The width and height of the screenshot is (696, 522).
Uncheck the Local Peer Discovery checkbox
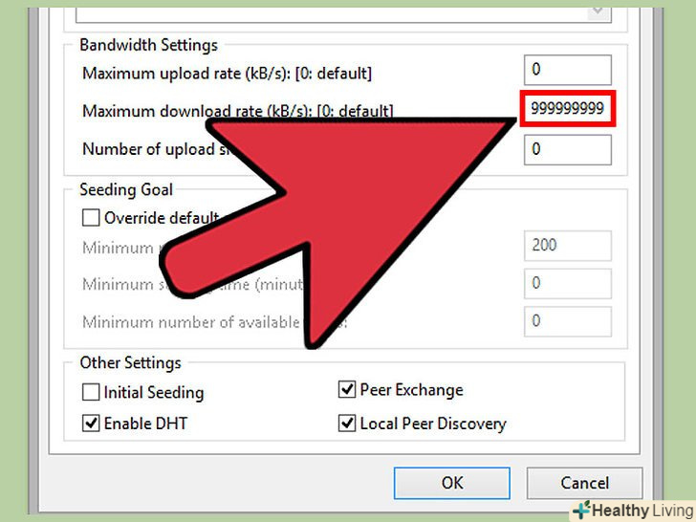(x=347, y=423)
